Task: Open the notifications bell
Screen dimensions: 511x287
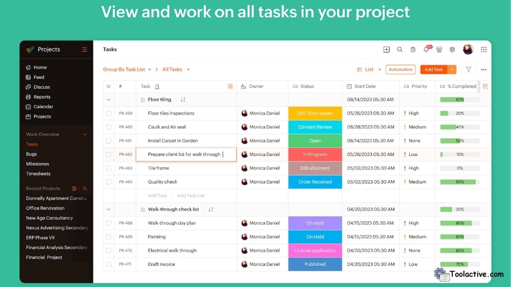Action: [x=426, y=50]
